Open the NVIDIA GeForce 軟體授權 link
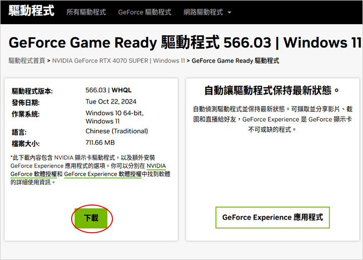363x260 pixels. pos(88,170)
